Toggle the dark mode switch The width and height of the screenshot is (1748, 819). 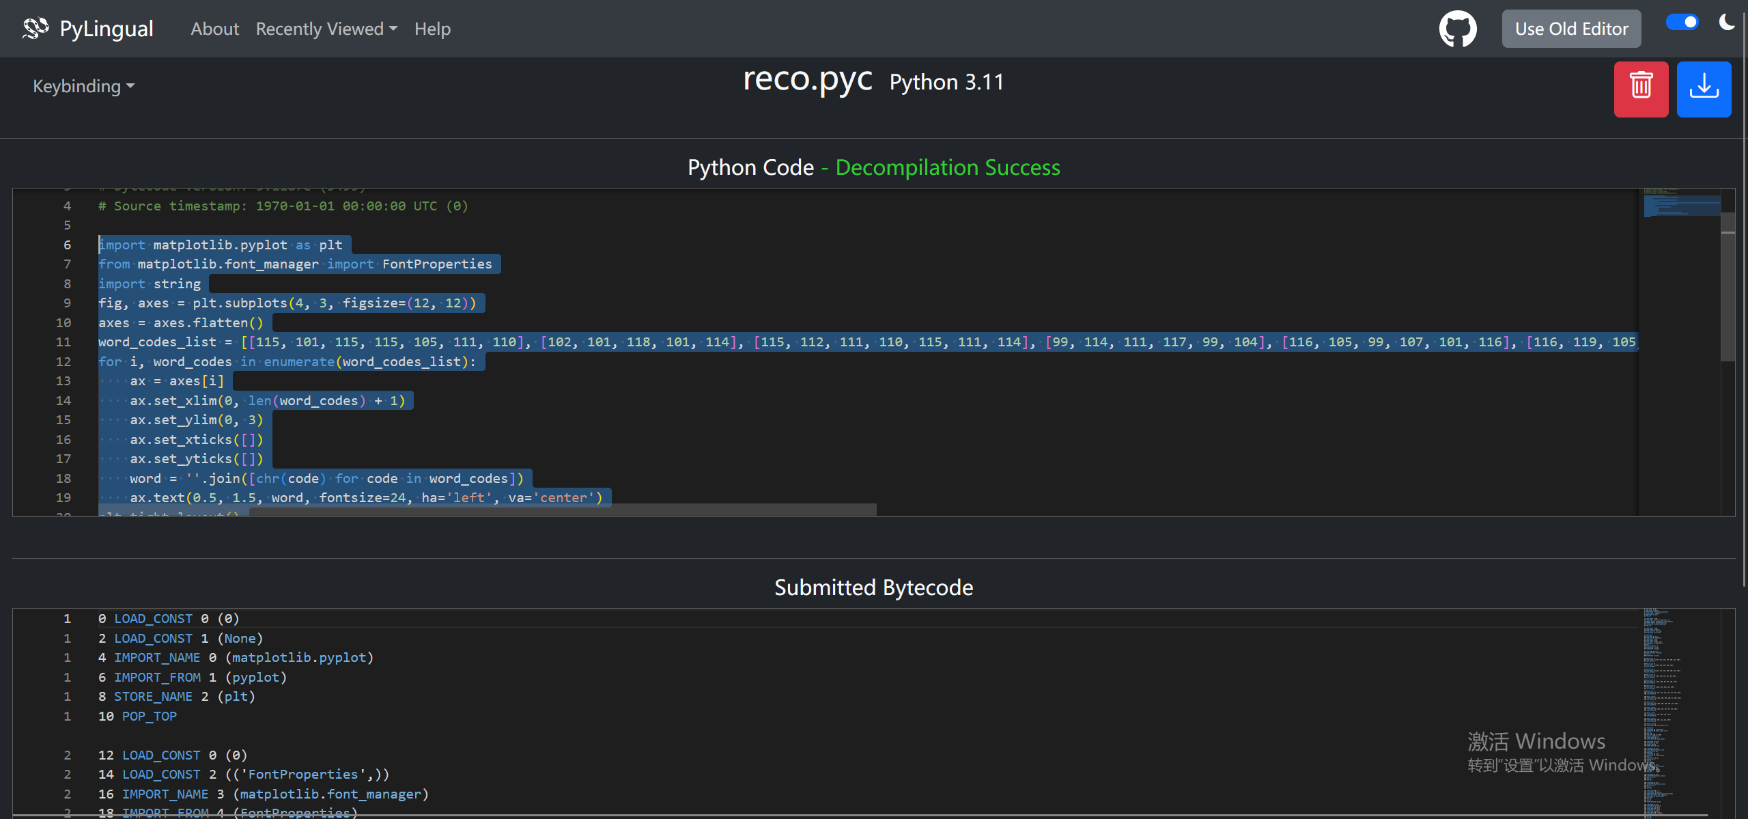click(x=1682, y=23)
